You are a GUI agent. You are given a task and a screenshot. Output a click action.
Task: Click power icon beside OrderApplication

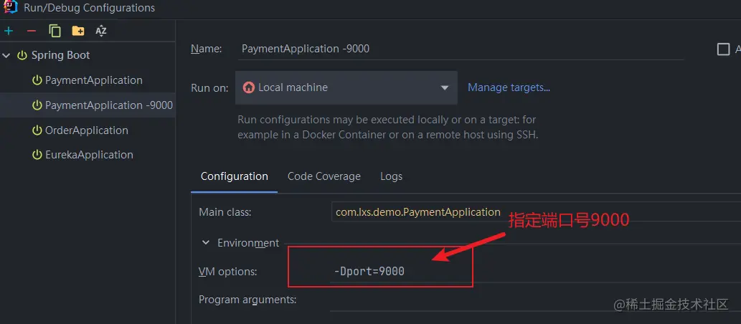[x=37, y=130]
